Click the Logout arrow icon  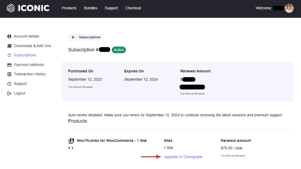[9, 93]
